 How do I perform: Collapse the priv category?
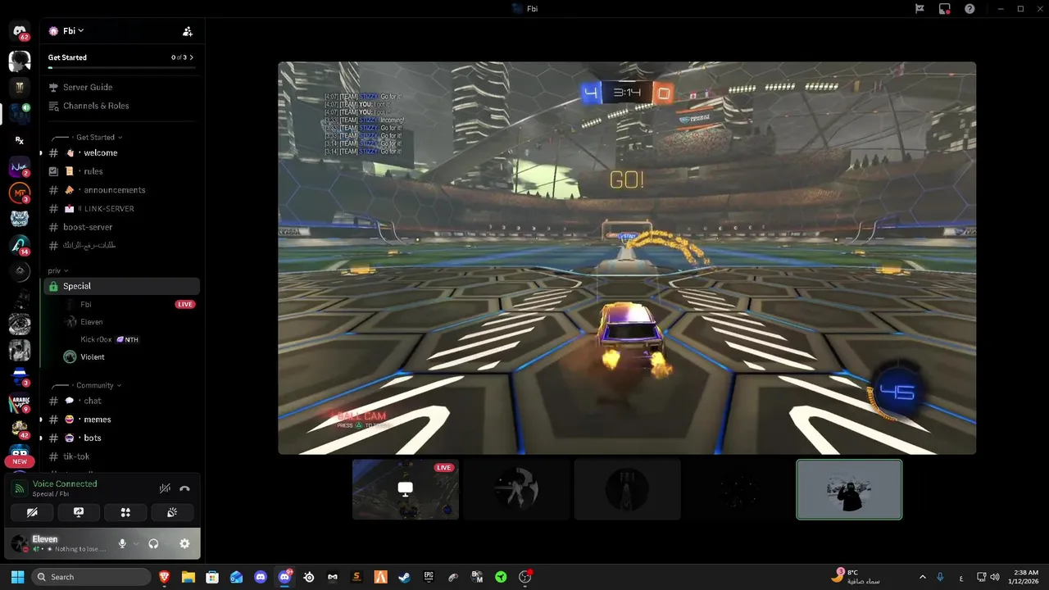[57, 270]
